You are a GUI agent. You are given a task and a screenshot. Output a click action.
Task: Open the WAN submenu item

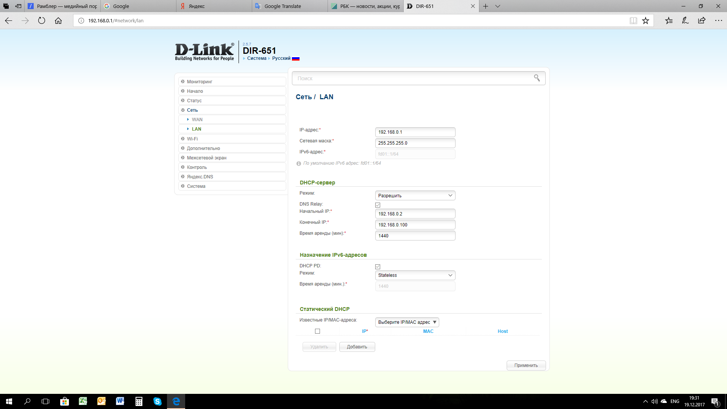(197, 120)
